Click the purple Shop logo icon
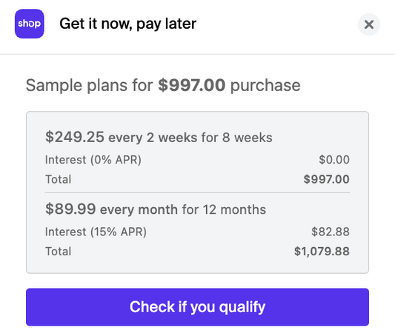This screenshot has height=333, width=395. (29, 24)
